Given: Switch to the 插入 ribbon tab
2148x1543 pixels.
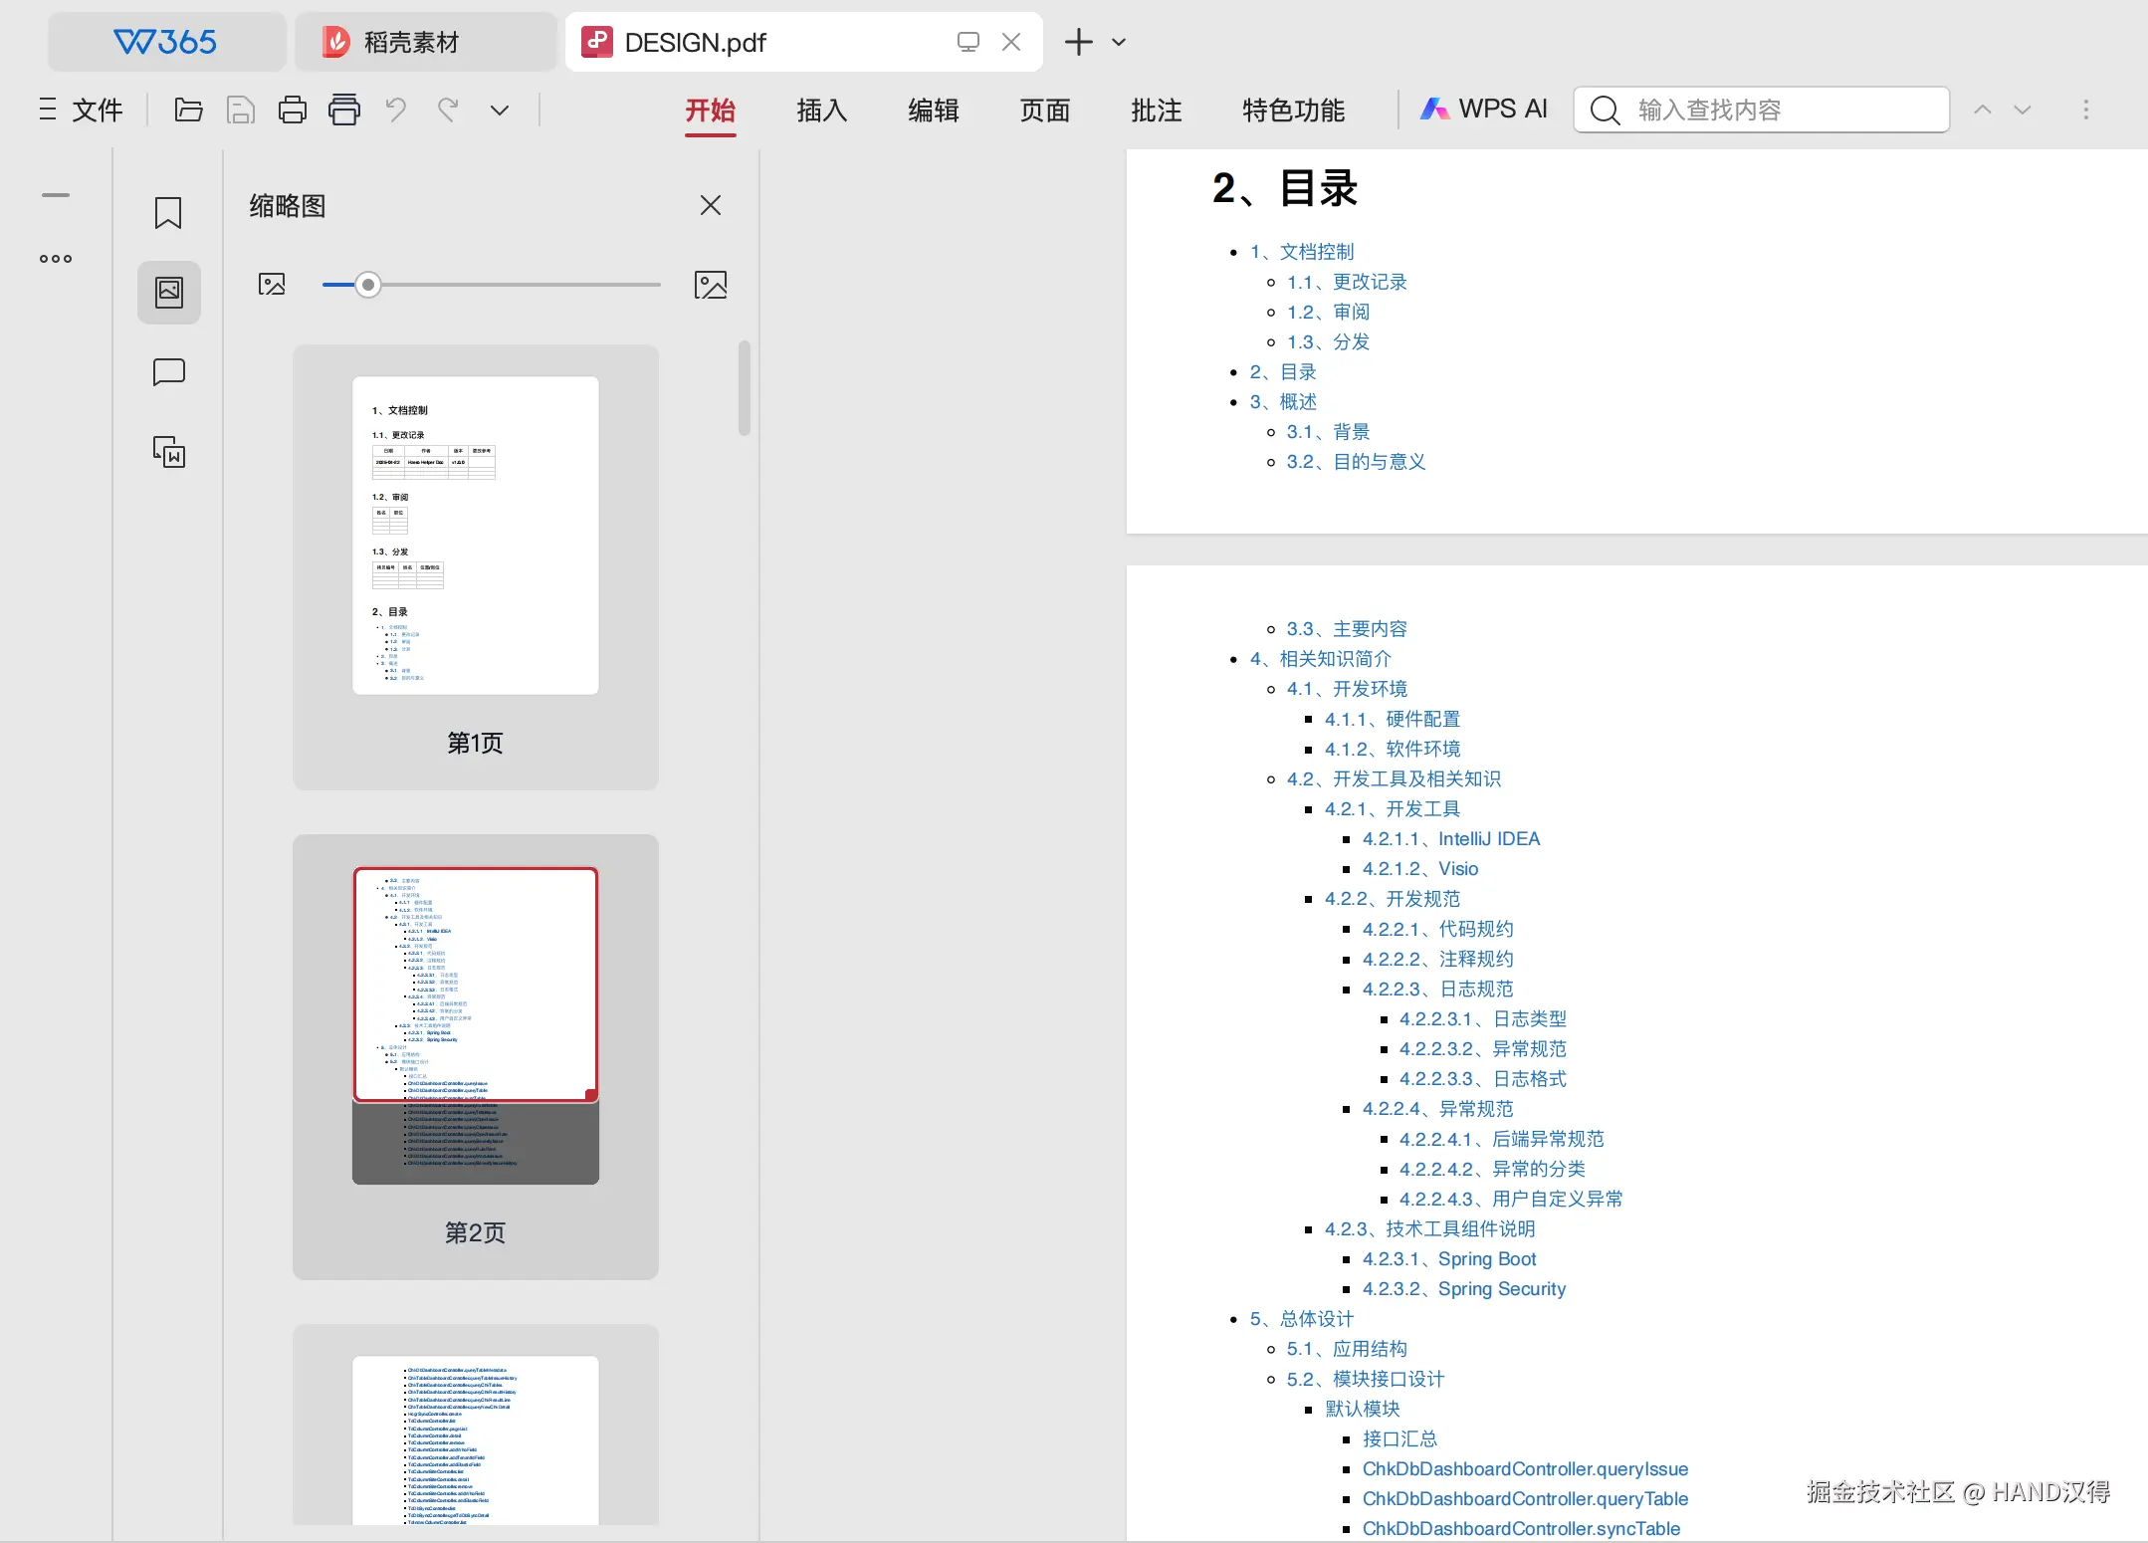Looking at the screenshot, I should click(x=821, y=110).
